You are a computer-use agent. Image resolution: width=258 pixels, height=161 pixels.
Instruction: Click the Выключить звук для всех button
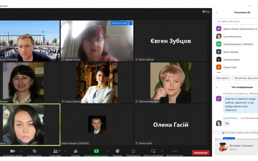245,78
